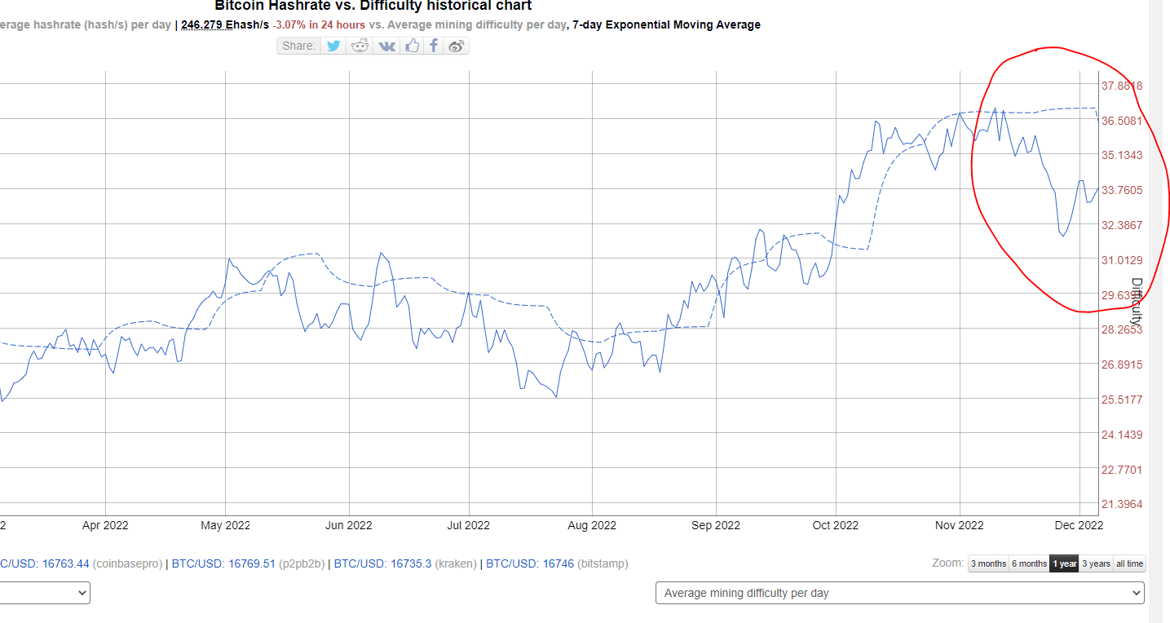This screenshot has width=1170, height=623.
Task: Share the chart on Weibo
Action: click(x=457, y=46)
